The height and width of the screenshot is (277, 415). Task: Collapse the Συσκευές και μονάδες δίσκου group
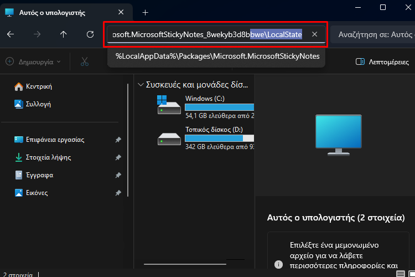(x=141, y=85)
